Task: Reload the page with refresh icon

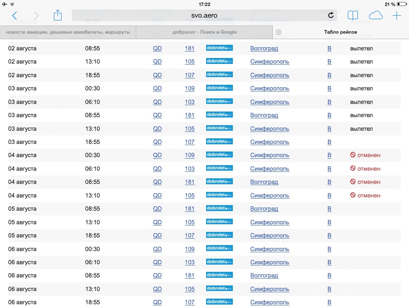Action: (x=331, y=16)
